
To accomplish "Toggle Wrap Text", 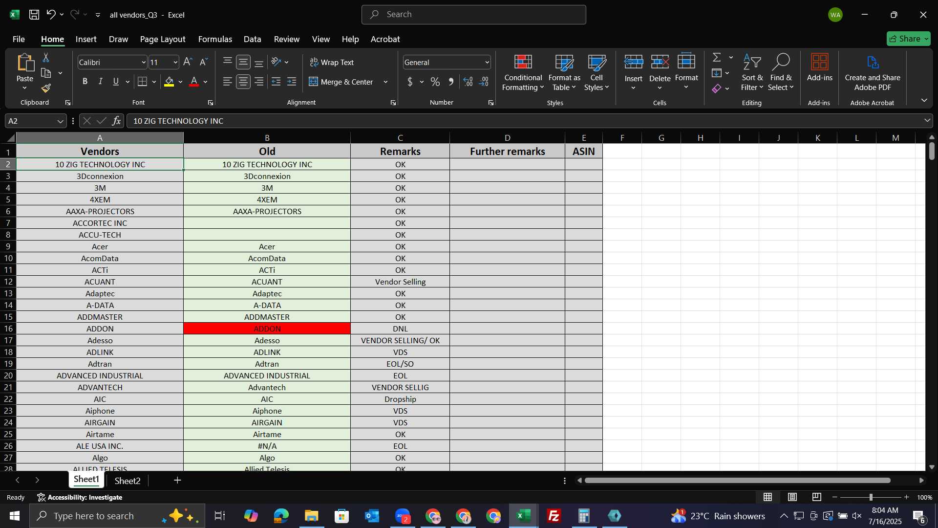I will coord(332,62).
